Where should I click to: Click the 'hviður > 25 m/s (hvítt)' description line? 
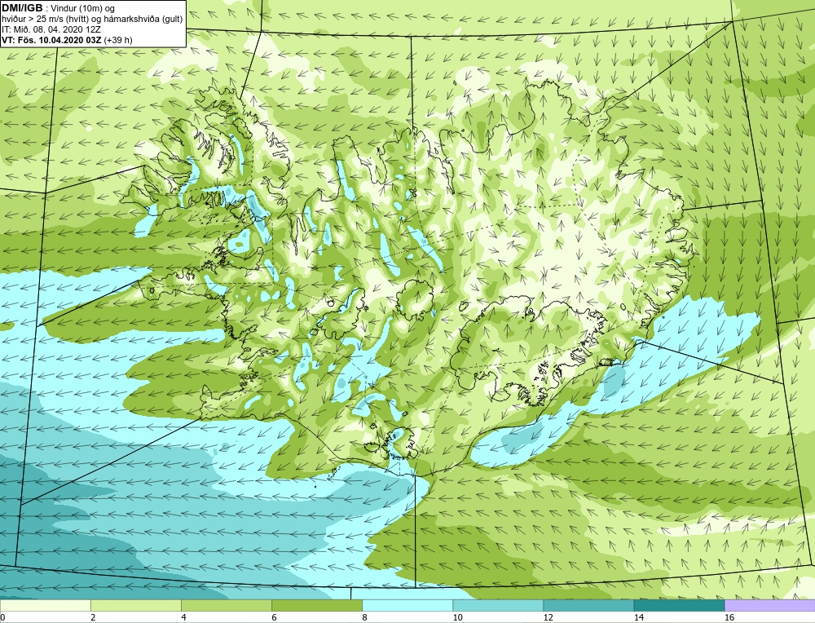(x=92, y=20)
